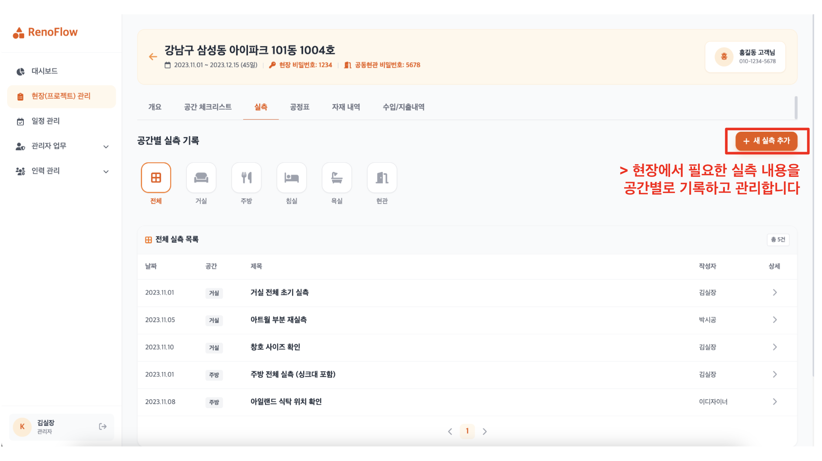
Task: Click the 새 실측 추가 button
Action: click(766, 141)
